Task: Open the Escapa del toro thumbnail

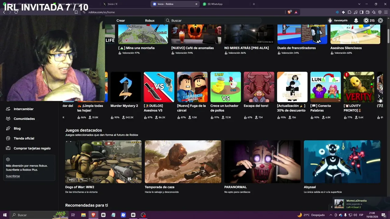Action: (x=259, y=87)
